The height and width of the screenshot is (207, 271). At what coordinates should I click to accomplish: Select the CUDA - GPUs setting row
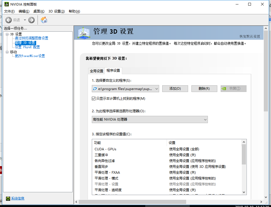(x=166, y=149)
